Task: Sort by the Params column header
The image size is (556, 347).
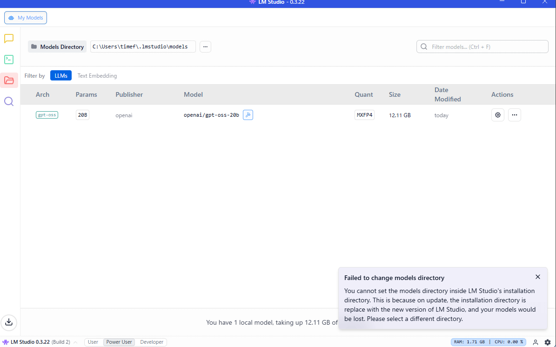Action: pyautogui.click(x=86, y=94)
